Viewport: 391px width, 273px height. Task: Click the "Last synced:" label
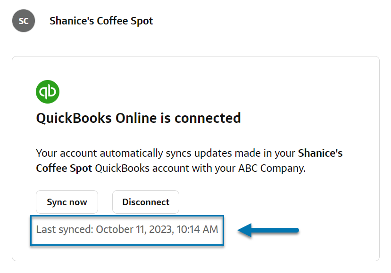point(65,230)
